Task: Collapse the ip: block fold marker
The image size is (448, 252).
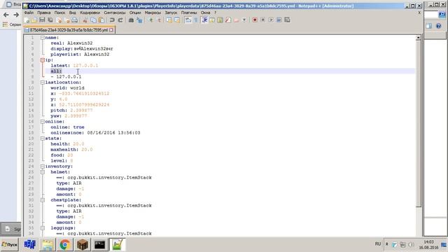Action: click(42, 60)
